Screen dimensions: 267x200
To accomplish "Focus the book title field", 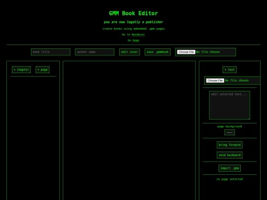I will (50, 52).
